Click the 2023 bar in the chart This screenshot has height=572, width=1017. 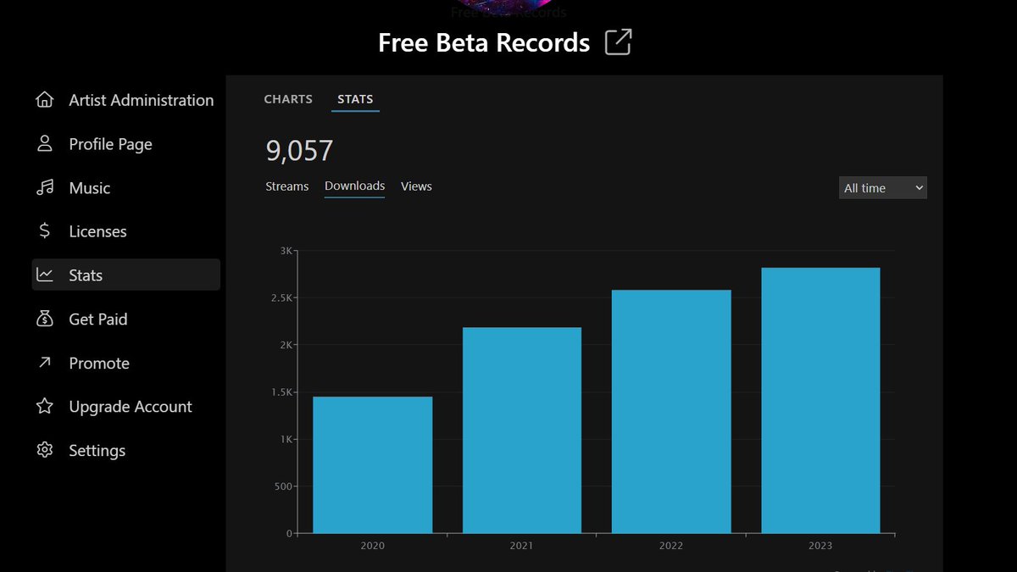(x=820, y=398)
